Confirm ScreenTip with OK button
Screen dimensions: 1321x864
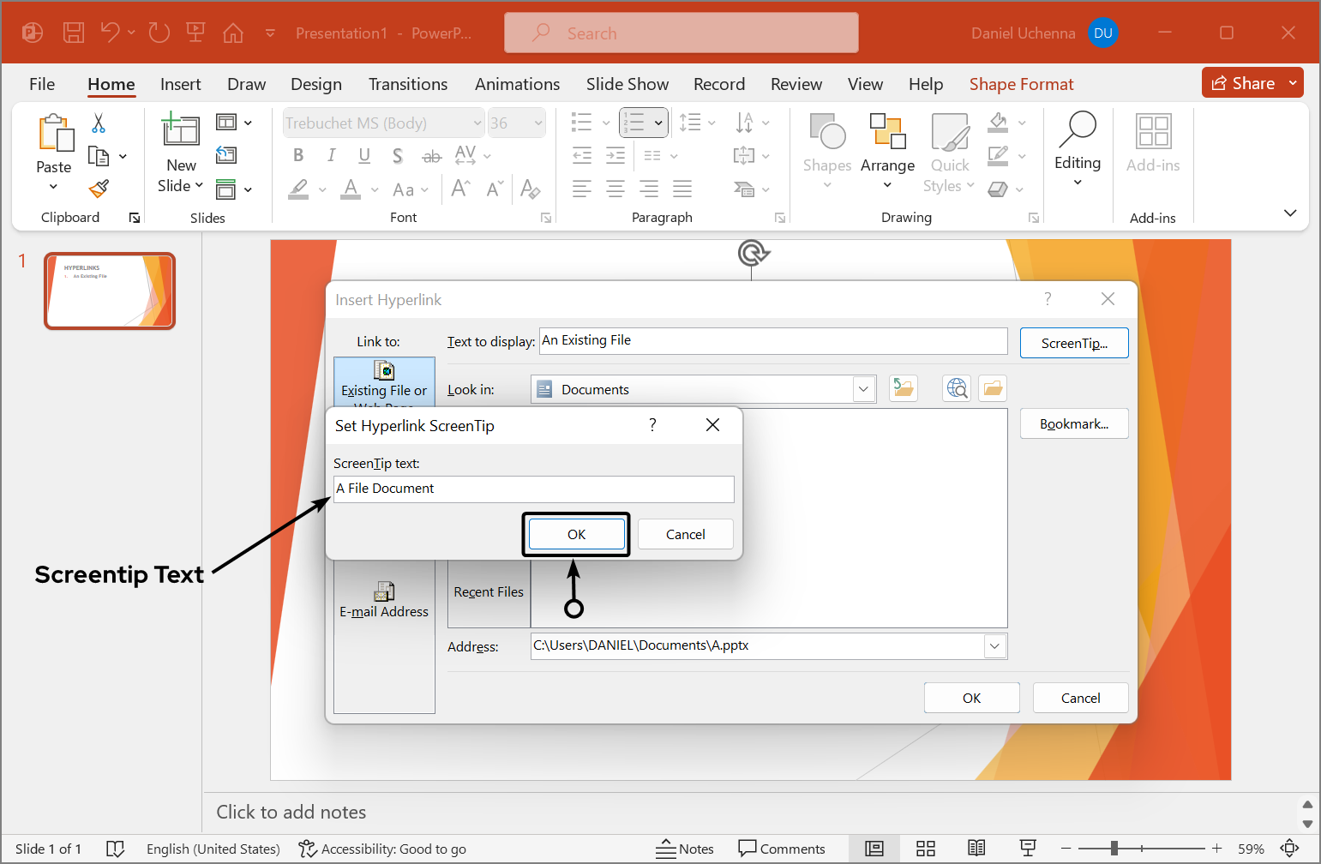(576, 534)
